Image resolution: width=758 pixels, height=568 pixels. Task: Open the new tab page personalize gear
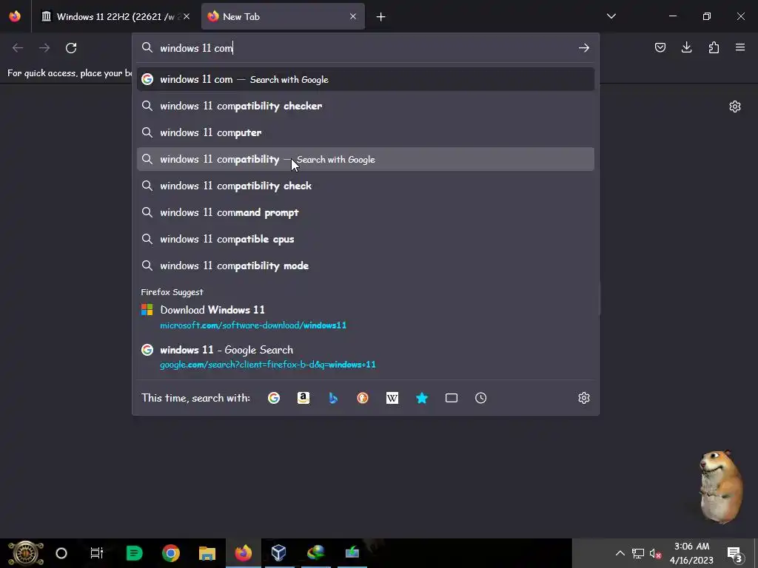(x=735, y=106)
